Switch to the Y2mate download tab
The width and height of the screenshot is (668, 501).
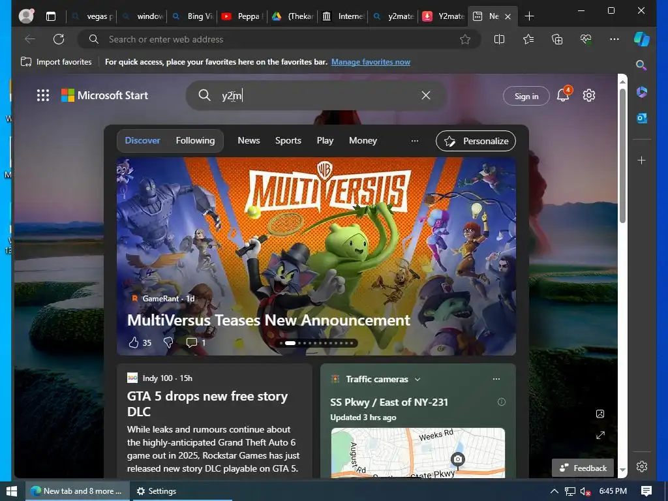pyautogui.click(x=444, y=16)
